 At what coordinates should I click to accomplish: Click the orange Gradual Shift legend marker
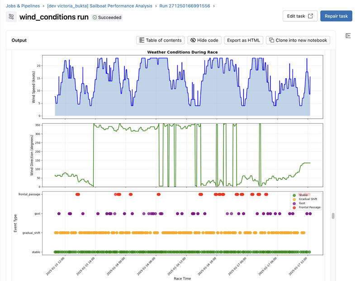(x=294, y=199)
